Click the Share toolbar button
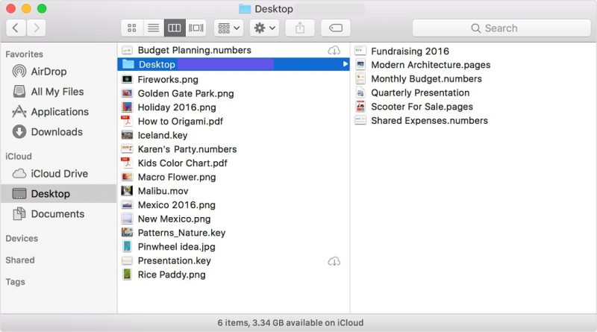This screenshot has width=597, height=332. point(300,28)
